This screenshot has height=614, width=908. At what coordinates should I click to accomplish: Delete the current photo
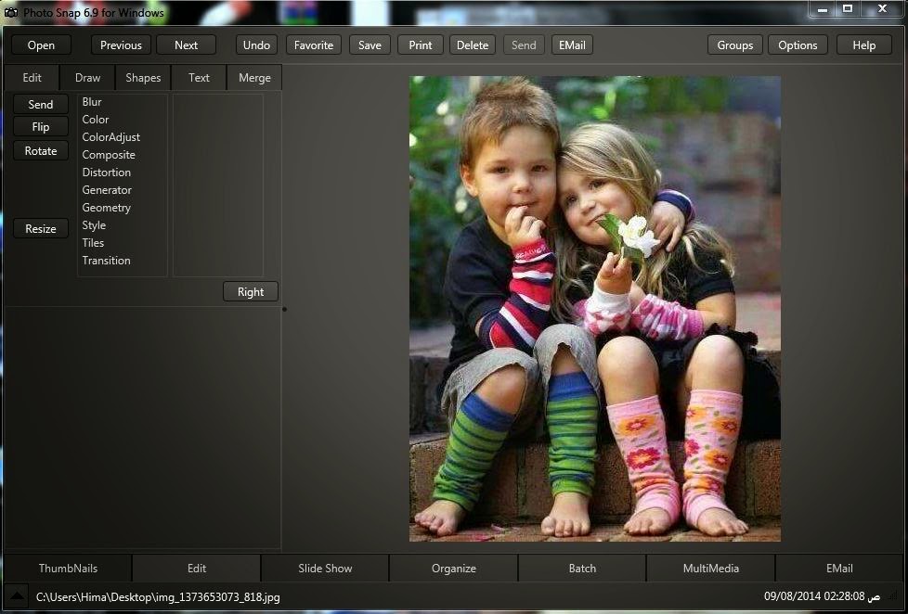tap(473, 45)
